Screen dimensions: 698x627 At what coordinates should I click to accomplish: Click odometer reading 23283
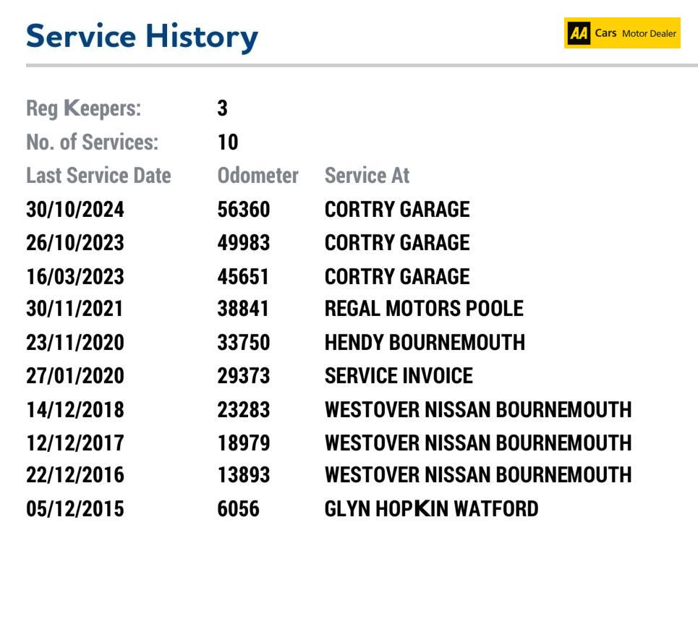point(243,410)
